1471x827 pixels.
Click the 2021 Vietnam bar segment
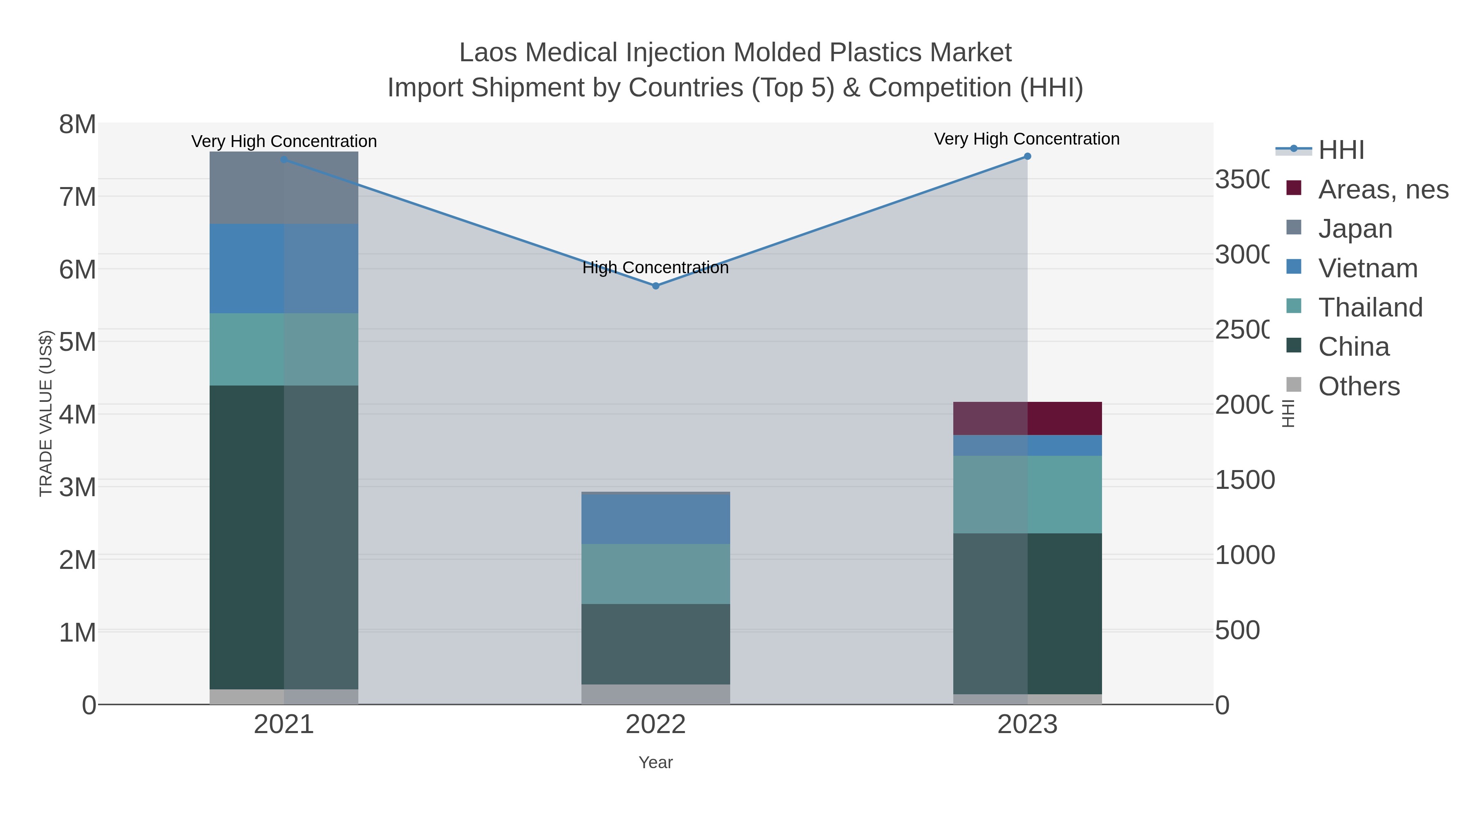pos(284,269)
